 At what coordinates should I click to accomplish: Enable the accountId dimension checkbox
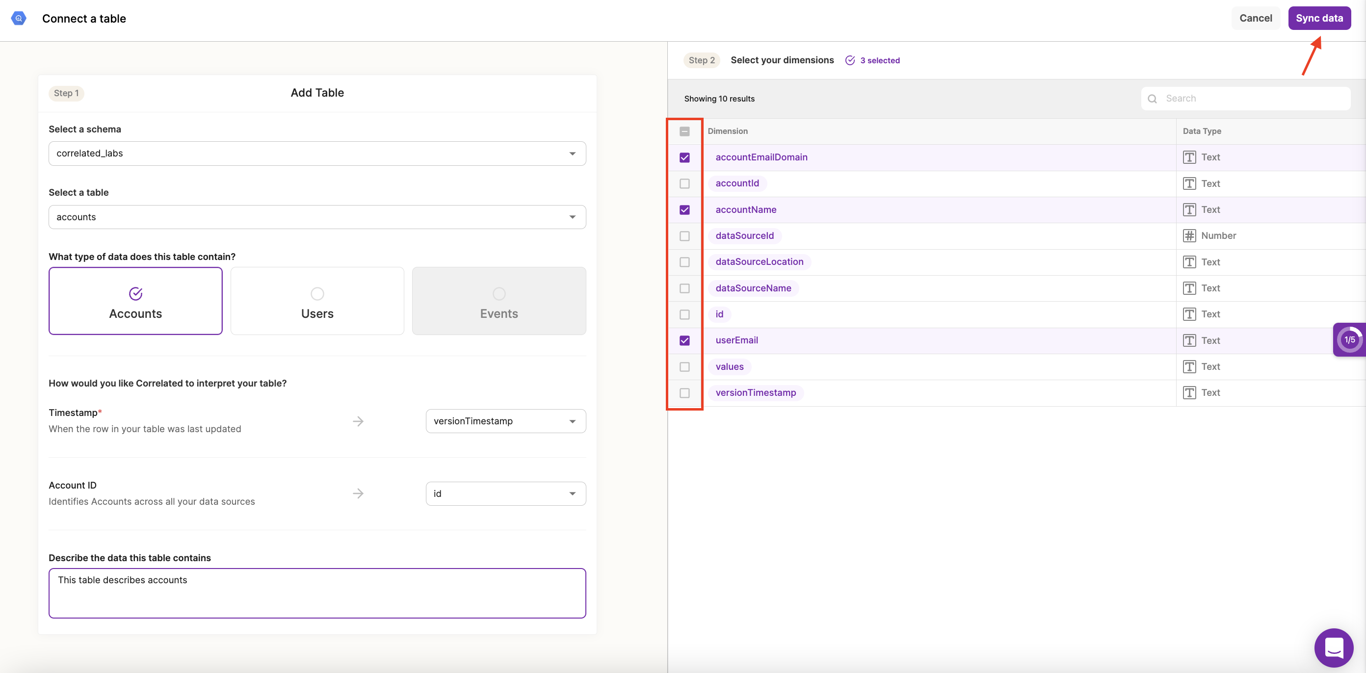coord(685,183)
